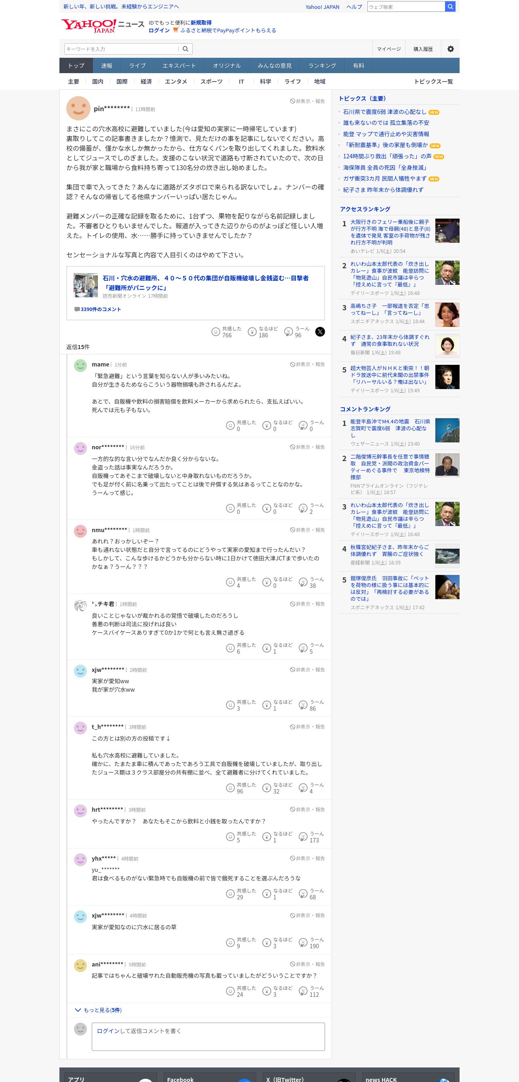Open ヘルプ link
Screen dimensions: 519x1082
[354, 7]
